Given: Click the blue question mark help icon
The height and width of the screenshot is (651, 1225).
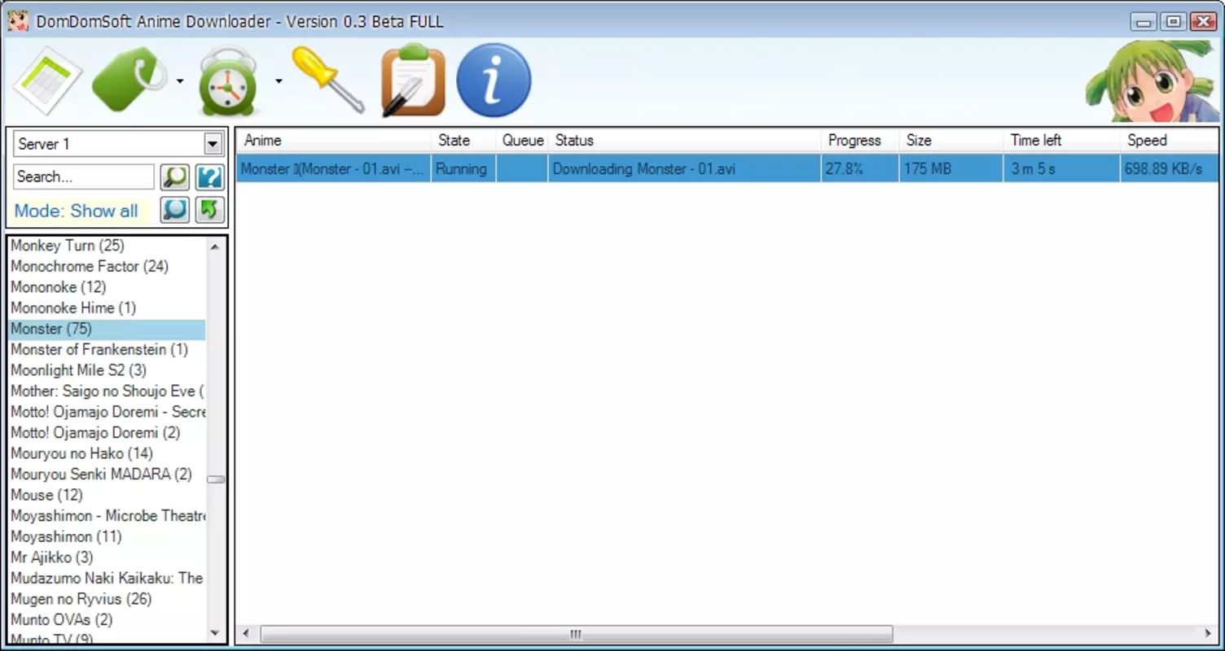Looking at the screenshot, I should tap(209, 177).
